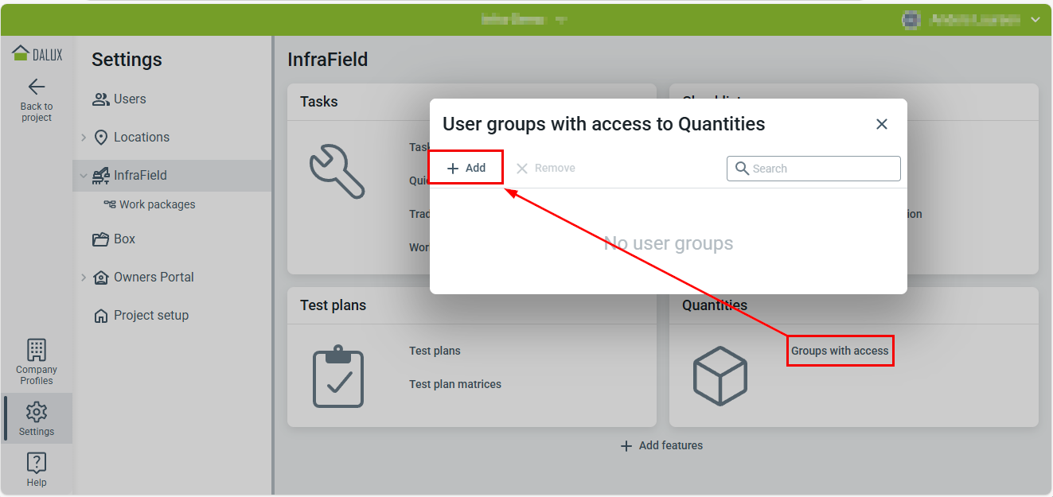1053x497 pixels.
Task: Click the Search field in dialog
Action: (x=822, y=169)
